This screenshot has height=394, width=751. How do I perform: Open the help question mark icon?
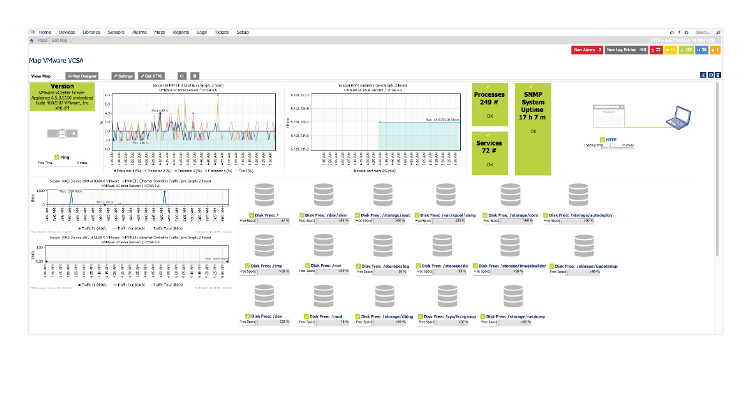click(x=679, y=32)
